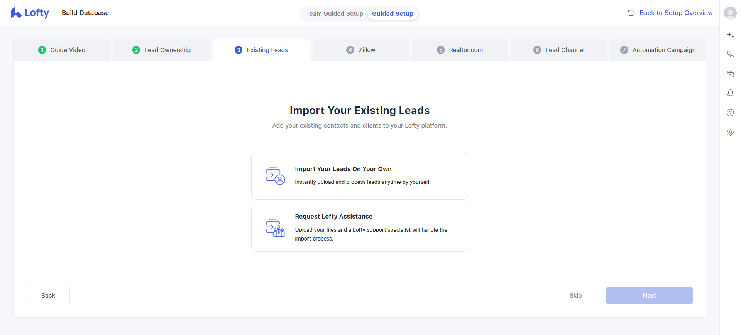This screenshot has width=741, height=335.
Task: Open the inbox tray icon
Action: (730, 74)
